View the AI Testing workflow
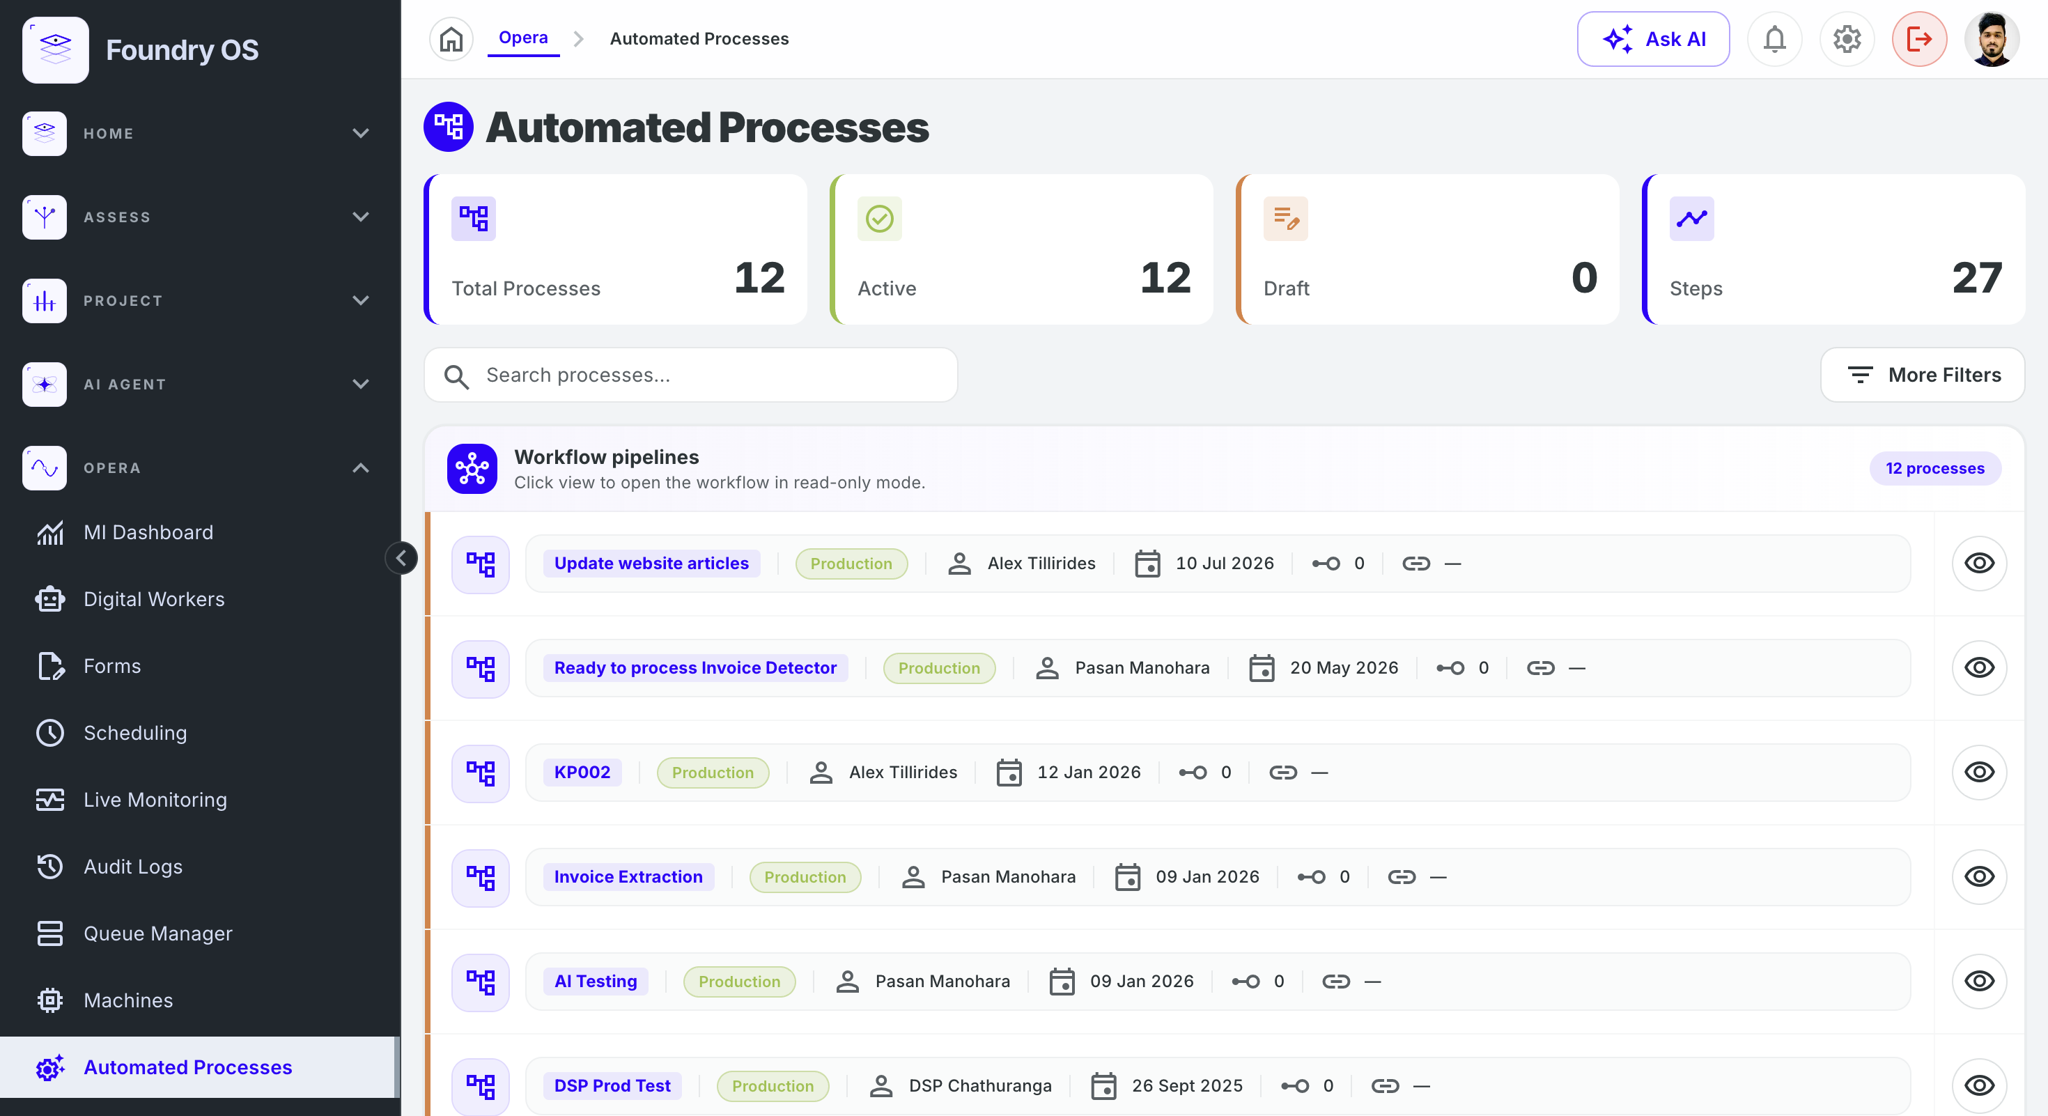This screenshot has height=1116, width=2048. (x=1979, y=981)
